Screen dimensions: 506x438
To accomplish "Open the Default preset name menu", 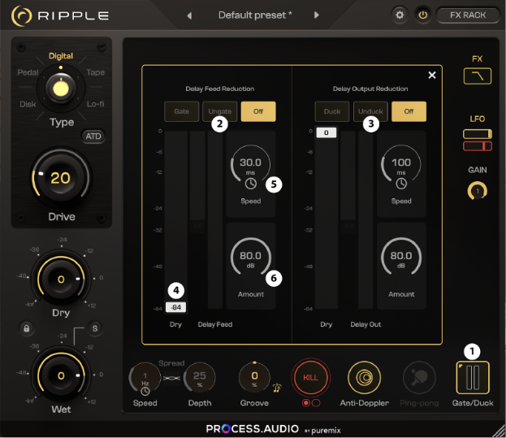I will tap(255, 15).
